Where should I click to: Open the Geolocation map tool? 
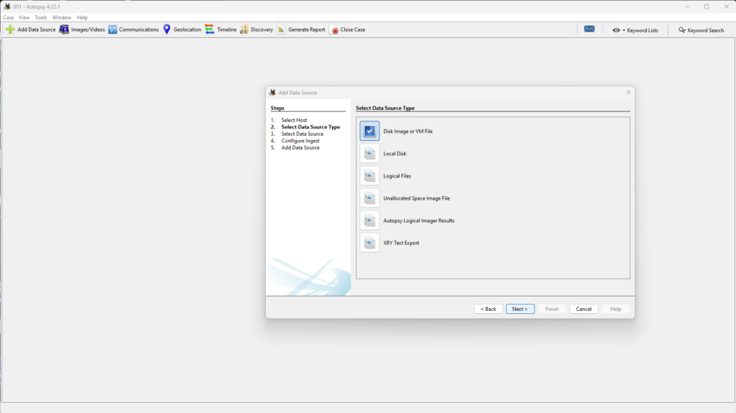[167, 29]
